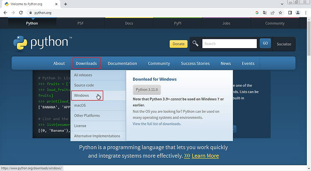311x171 pixels.
Task: Click the magnifying glass search icon
Action: pos(195,43)
